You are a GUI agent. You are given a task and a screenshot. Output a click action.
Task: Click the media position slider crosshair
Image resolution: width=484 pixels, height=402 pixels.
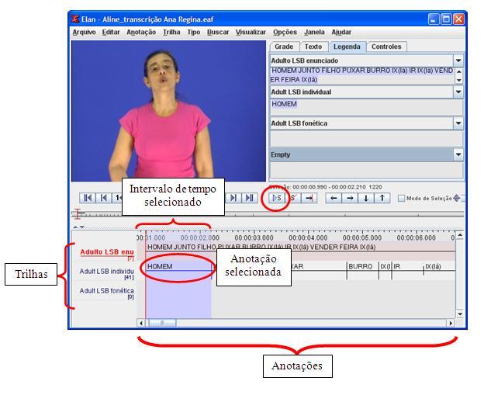[x=78, y=213]
